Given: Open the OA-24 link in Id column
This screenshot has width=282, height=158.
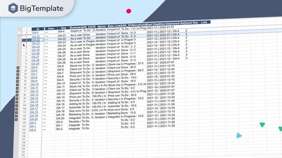Looking at the screenshot, I should [x=36, y=47].
